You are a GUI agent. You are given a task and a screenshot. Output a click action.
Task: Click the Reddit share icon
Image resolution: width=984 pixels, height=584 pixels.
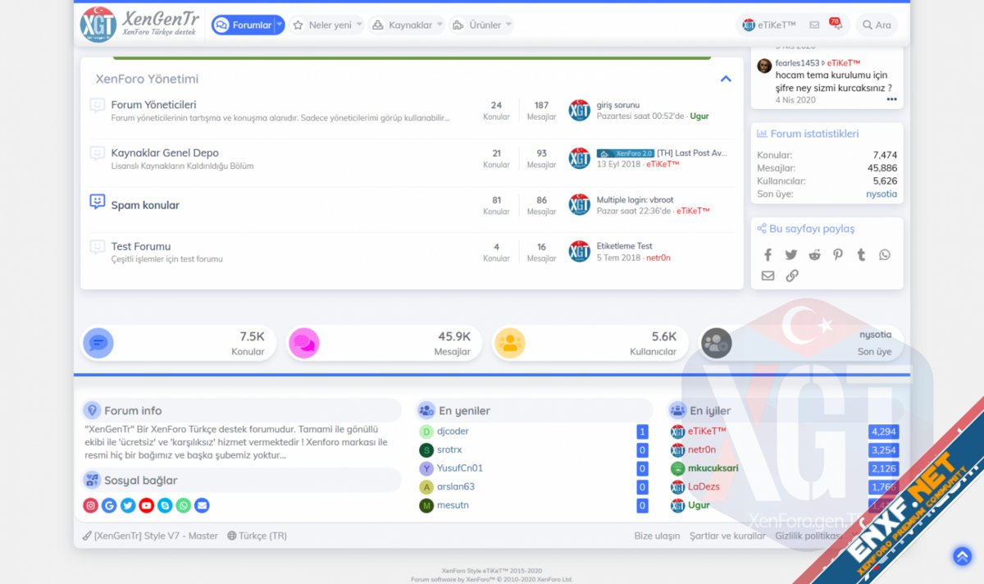pos(814,255)
